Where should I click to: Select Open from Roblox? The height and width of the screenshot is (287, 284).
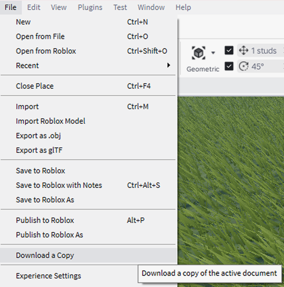[88, 51]
